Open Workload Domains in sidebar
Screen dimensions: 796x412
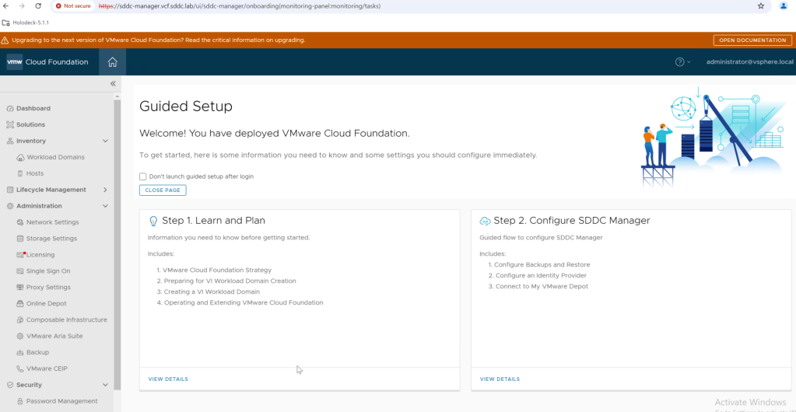(x=54, y=157)
